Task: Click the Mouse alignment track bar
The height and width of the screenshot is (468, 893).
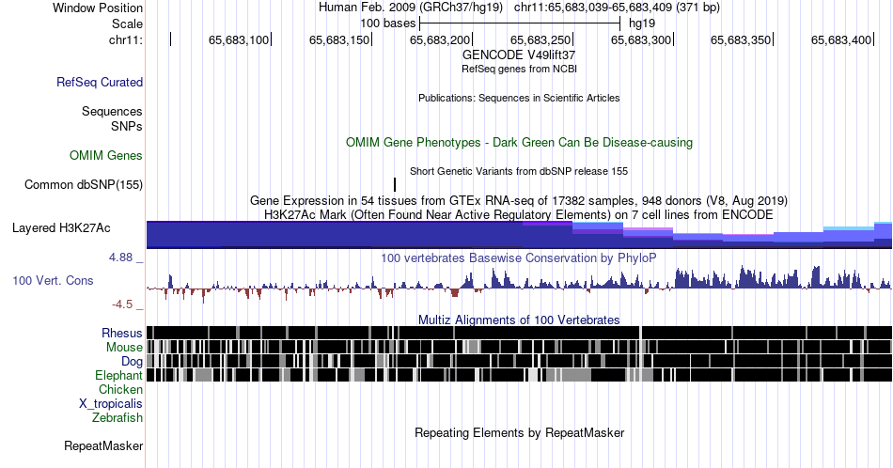Action: click(x=519, y=347)
